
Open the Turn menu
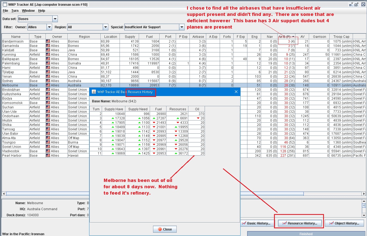(x=15, y=11)
